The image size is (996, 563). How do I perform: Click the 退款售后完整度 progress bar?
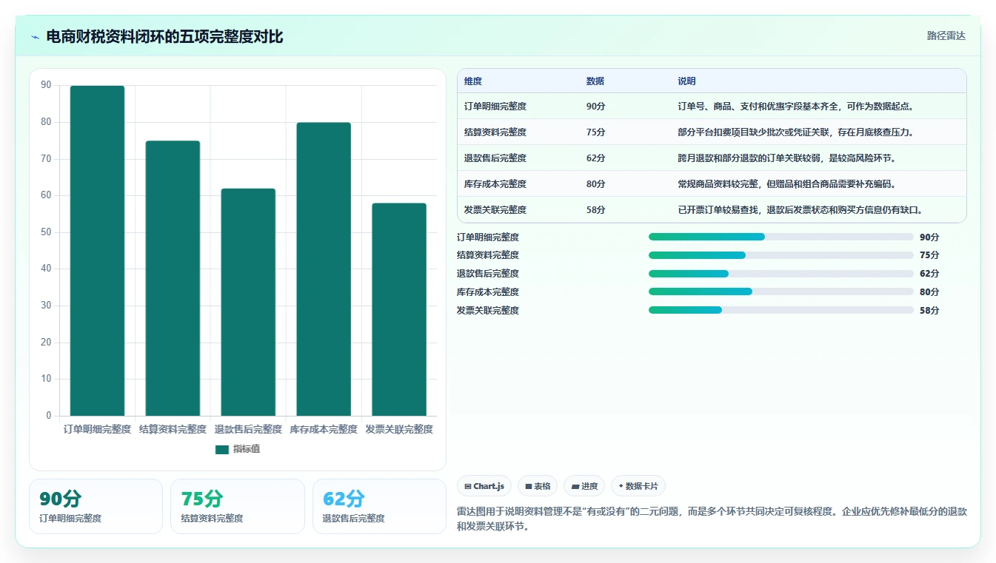(781, 274)
